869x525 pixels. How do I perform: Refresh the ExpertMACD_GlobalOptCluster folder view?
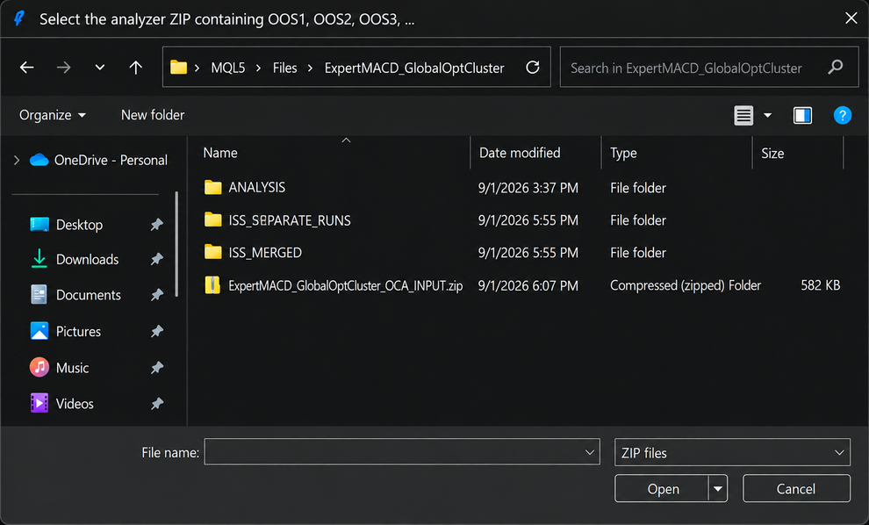pyautogui.click(x=533, y=67)
